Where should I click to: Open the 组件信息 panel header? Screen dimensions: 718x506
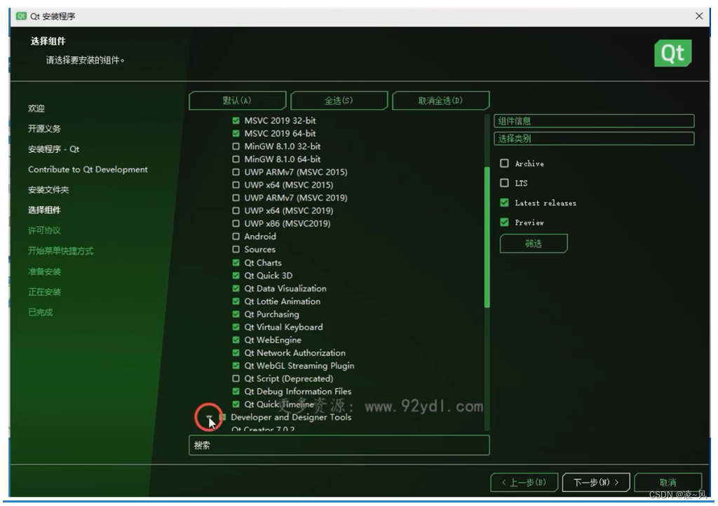594,121
